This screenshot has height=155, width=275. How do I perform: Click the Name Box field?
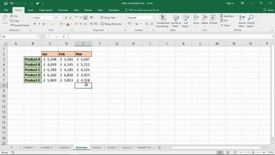coord(20,37)
